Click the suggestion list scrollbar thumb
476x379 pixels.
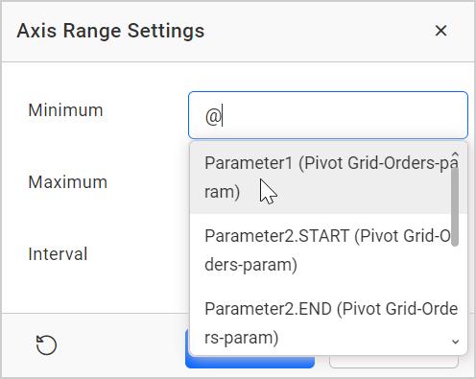point(455,206)
